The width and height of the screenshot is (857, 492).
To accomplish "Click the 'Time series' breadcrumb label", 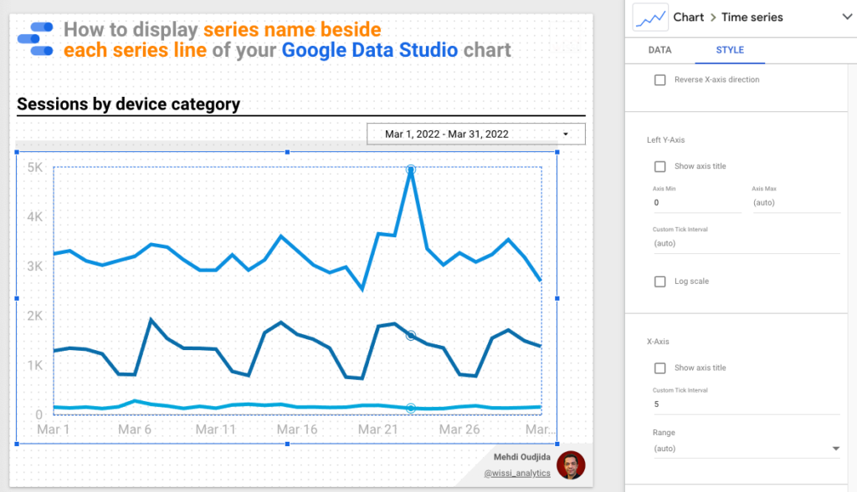I will coord(752,17).
